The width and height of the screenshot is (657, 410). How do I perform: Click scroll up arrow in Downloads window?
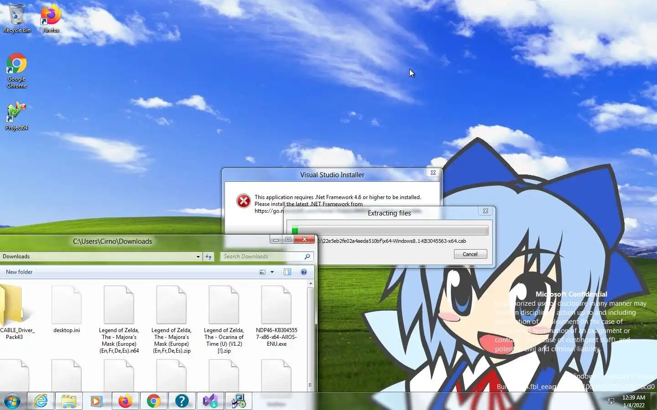[x=311, y=283]
